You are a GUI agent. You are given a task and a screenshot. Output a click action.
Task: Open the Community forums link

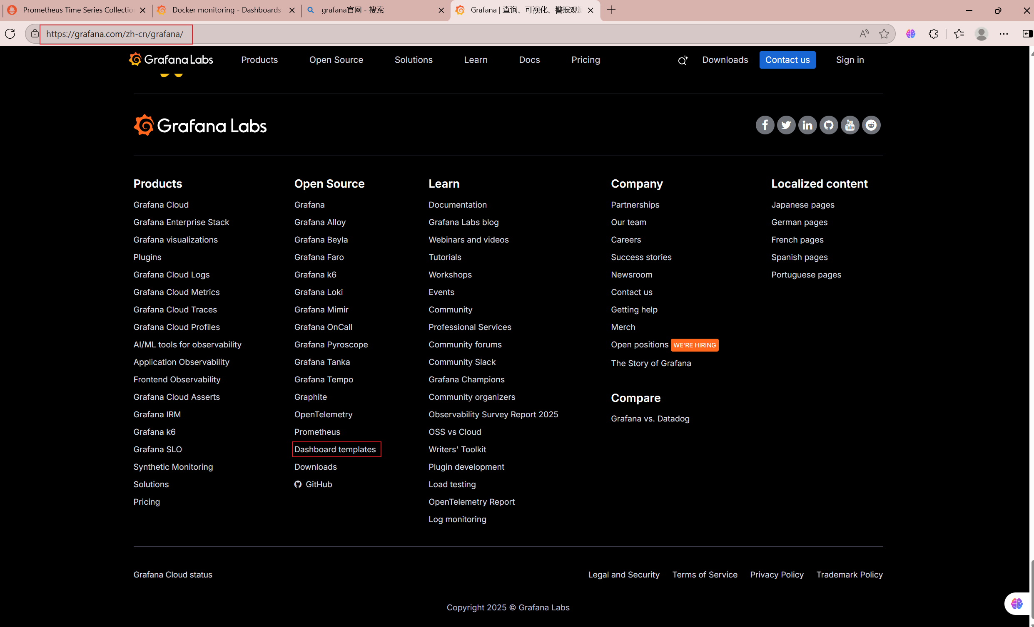coord(465,344)
